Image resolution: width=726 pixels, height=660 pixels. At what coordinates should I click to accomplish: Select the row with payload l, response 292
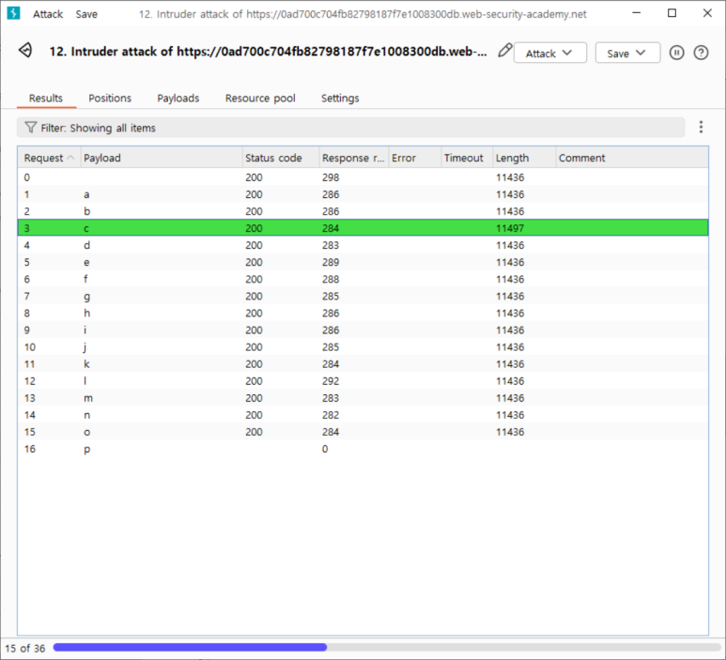click(363, 381)
